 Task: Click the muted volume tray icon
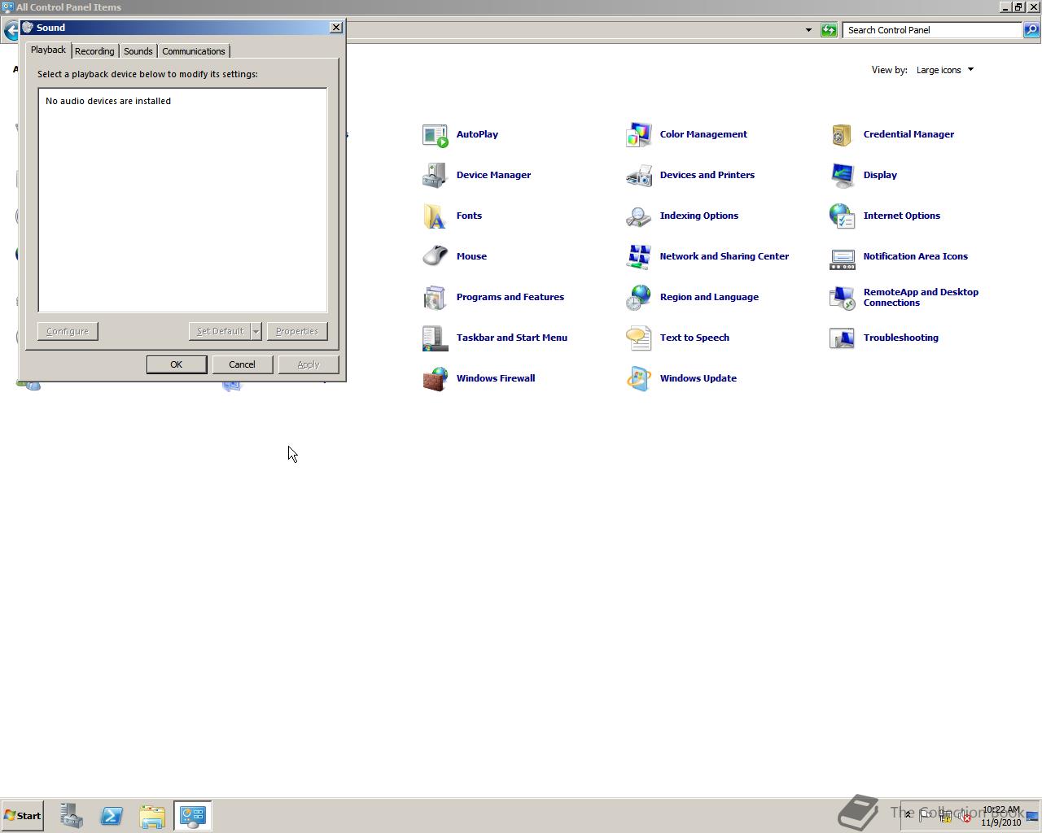(x=963, y=816)
